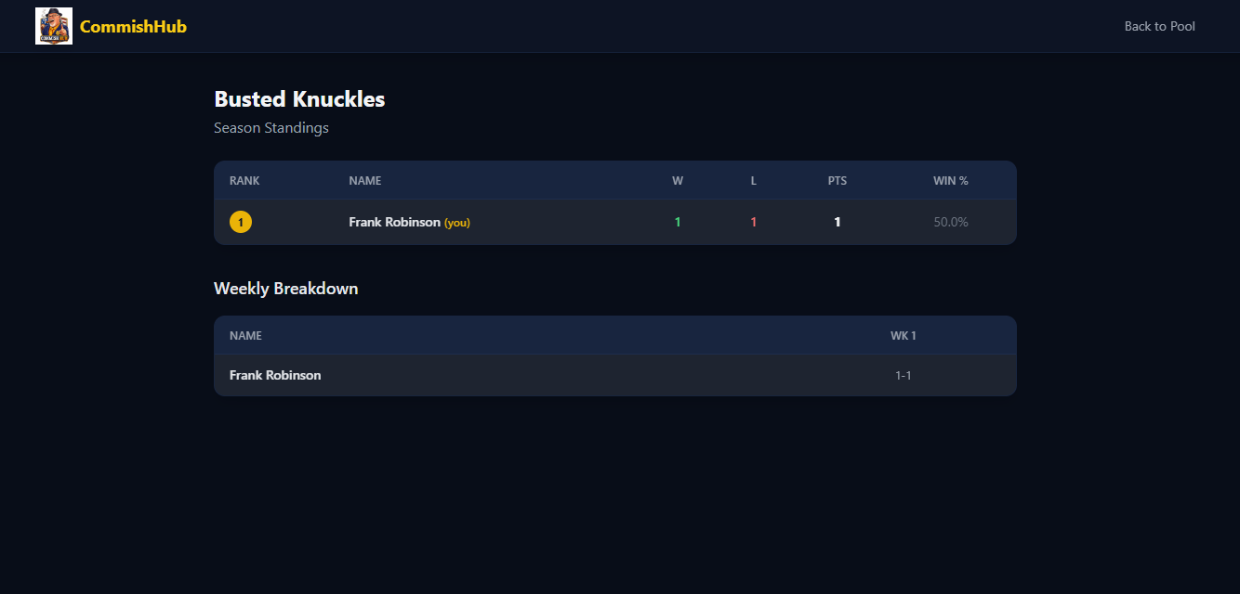Click the WK 1 column header

click(x=904, y=335)
